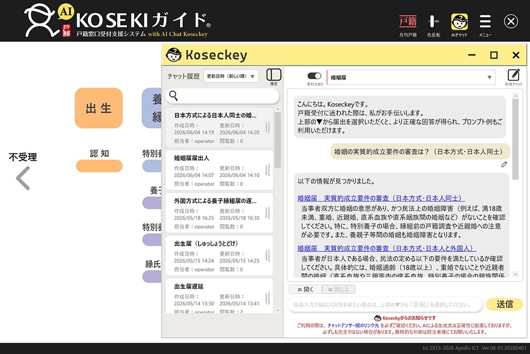Open the チャットアンサー欄のリンク先 notice link

point(353,325)
